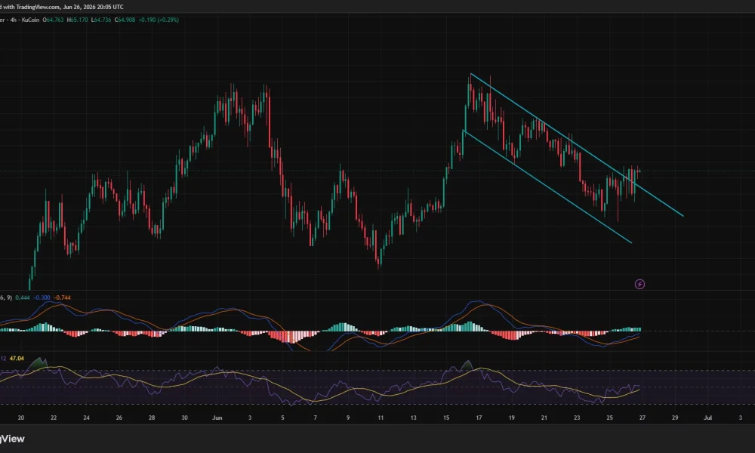This screenshot has height=453, width=755.
Task: Click date 30 on the time axis
Action: tap(184, 418)
